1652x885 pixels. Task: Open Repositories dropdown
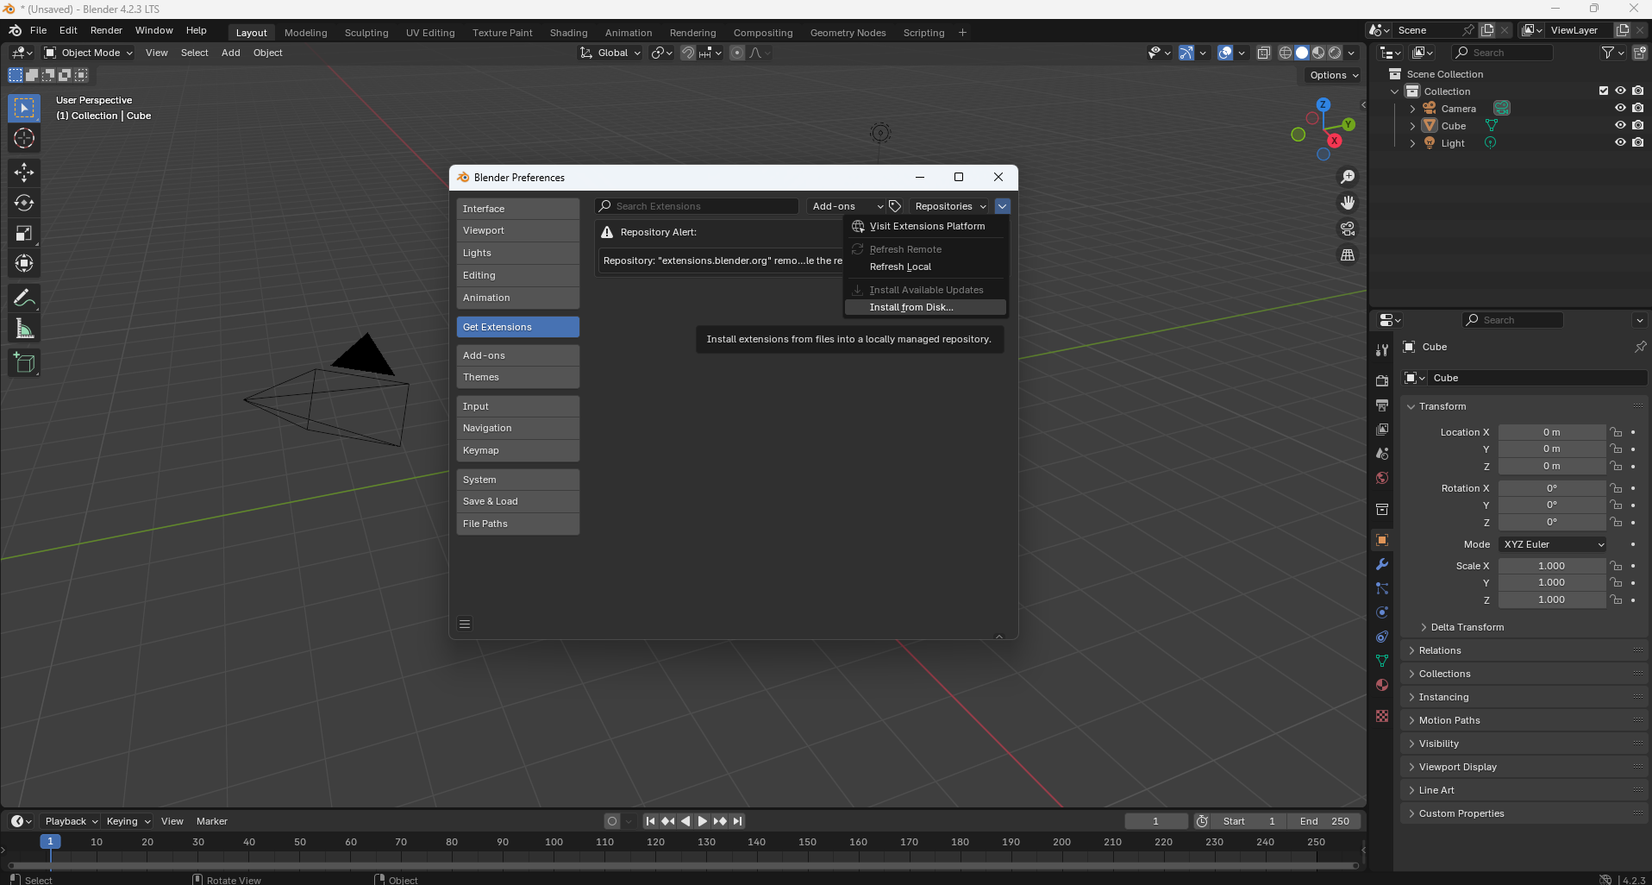tap(950, 206)
